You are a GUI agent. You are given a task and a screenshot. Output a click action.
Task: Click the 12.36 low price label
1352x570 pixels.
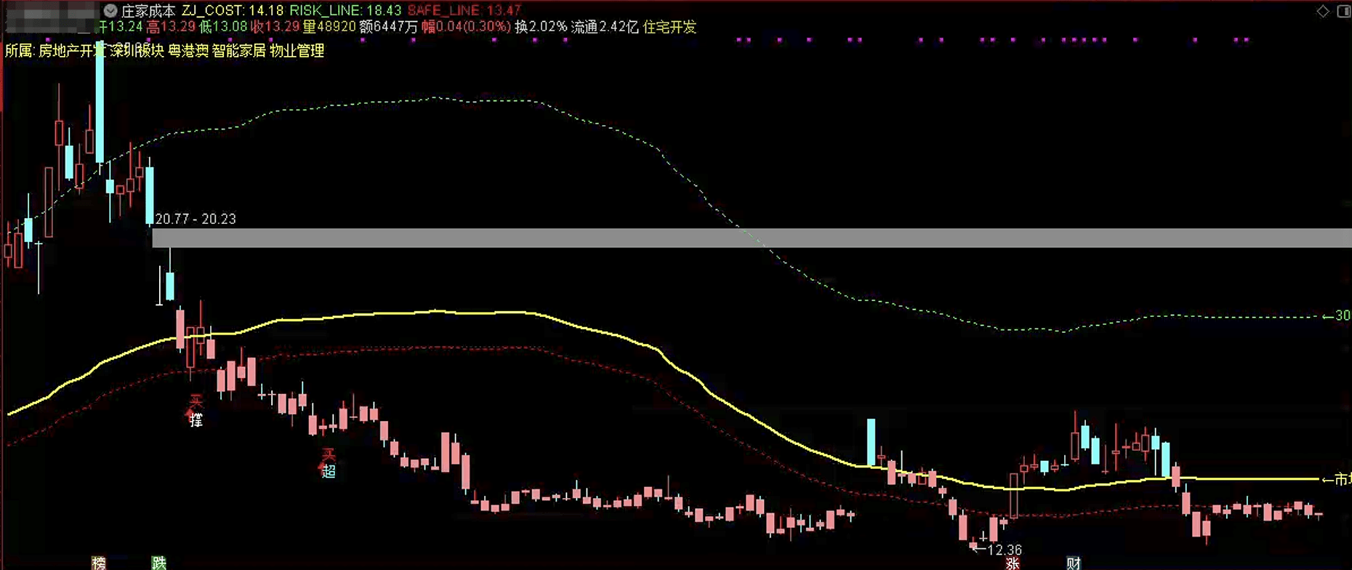click(x=1005, y=550)
